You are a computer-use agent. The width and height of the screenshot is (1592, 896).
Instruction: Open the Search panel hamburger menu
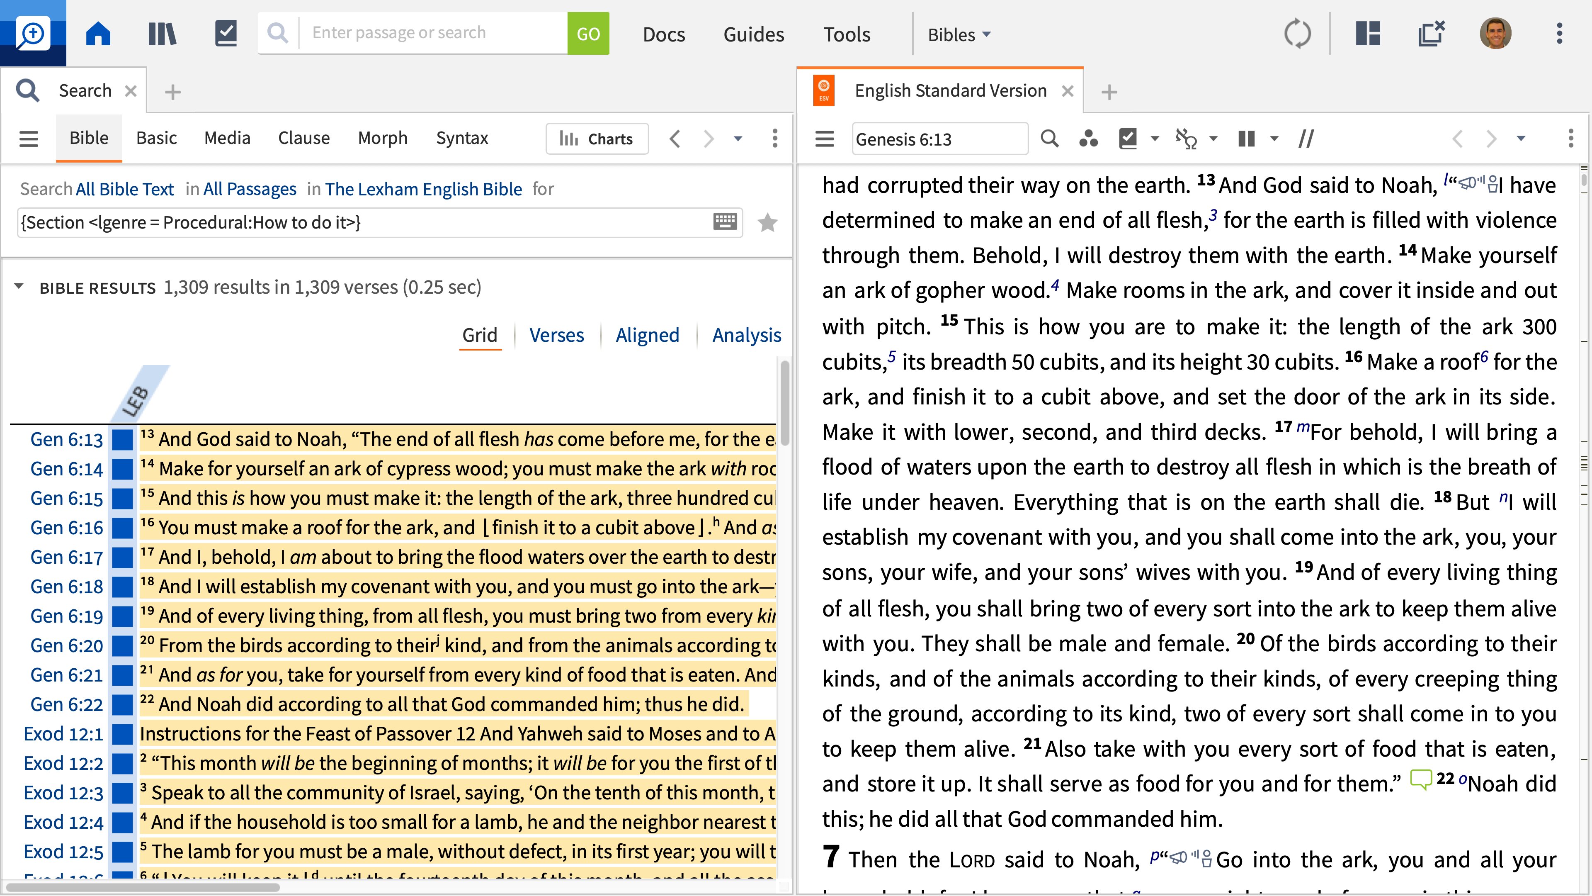tap(29, 139)
